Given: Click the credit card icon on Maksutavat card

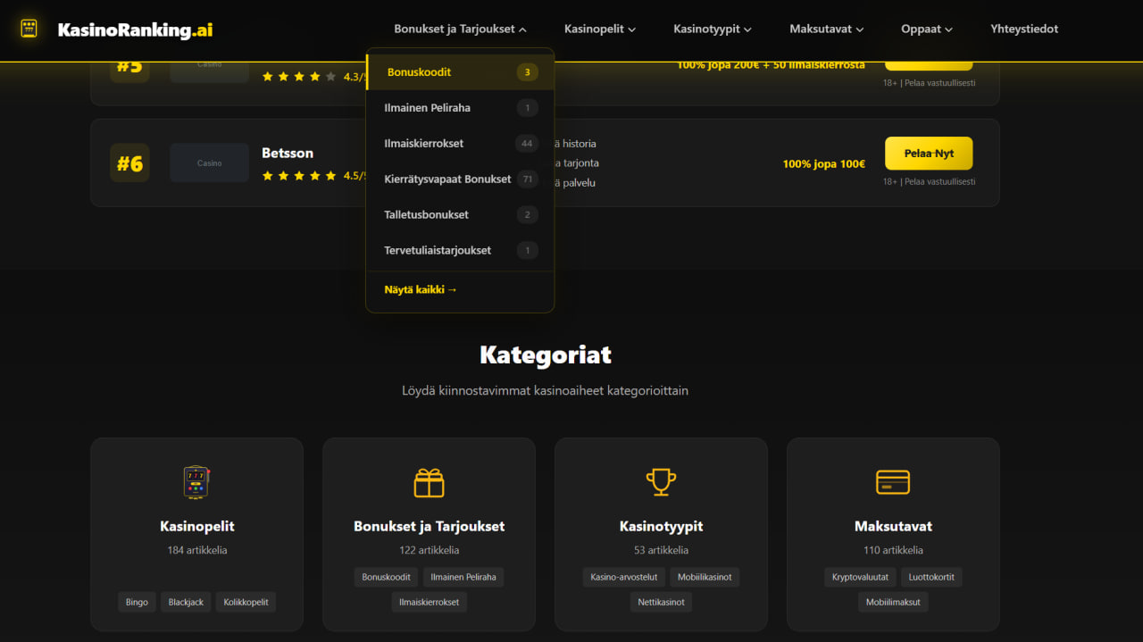Looking at the screenshot, I should coord(893,481).
